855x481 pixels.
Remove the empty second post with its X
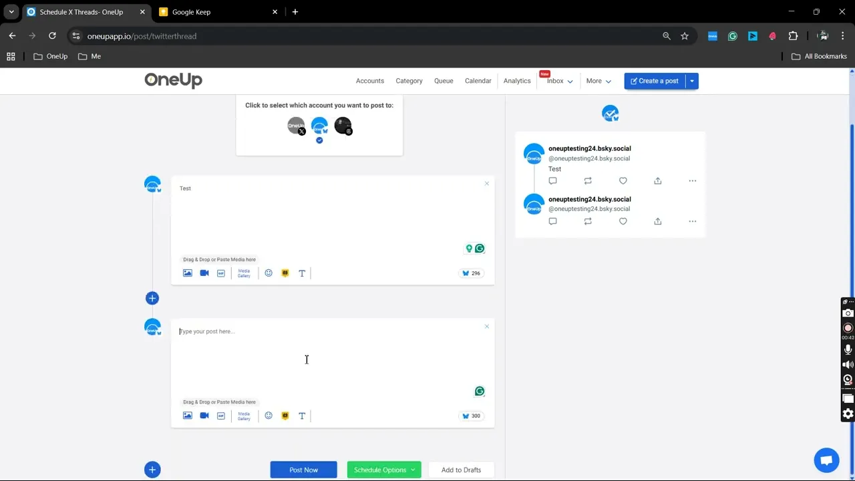point(487,327)
